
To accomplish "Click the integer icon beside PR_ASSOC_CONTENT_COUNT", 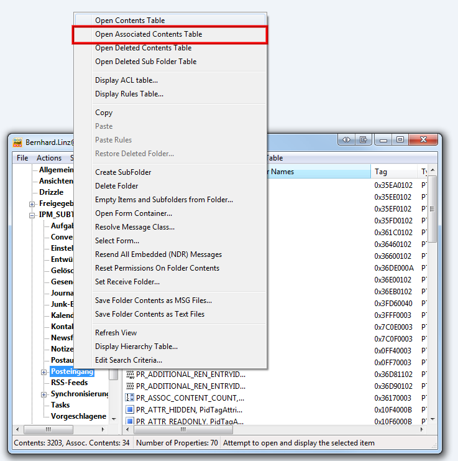I will pyautogui.click(x=130, y=398).
